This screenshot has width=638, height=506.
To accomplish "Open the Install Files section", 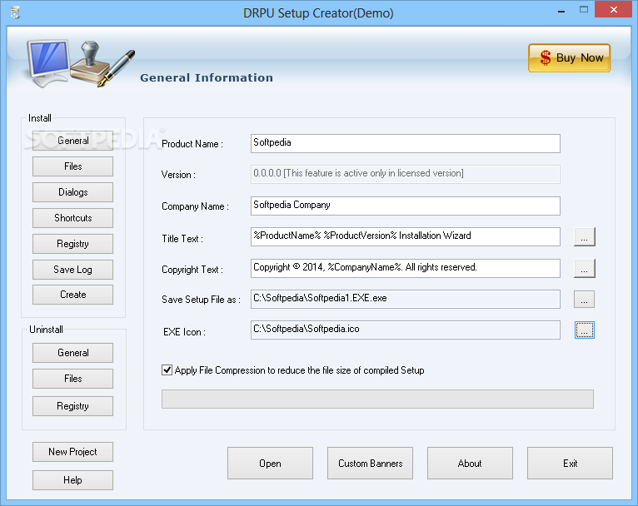I will click(72, 166).
